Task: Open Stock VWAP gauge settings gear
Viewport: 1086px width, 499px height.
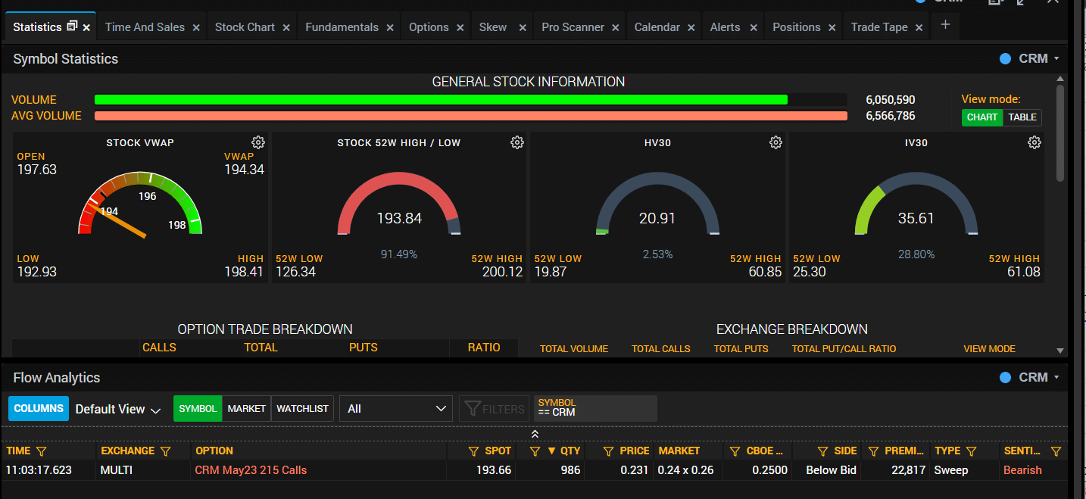Action: pos(258,142)
